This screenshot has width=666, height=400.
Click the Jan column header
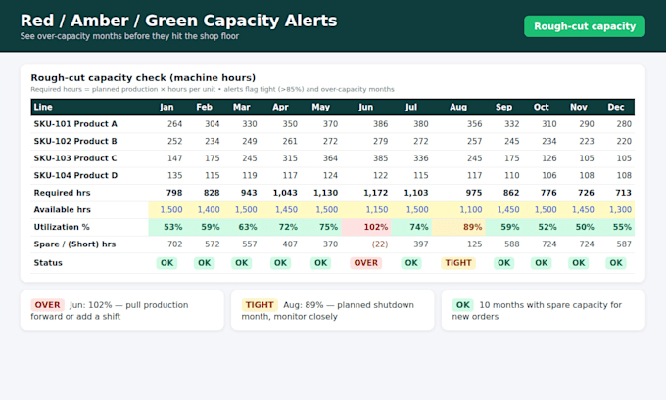point(166,107)
